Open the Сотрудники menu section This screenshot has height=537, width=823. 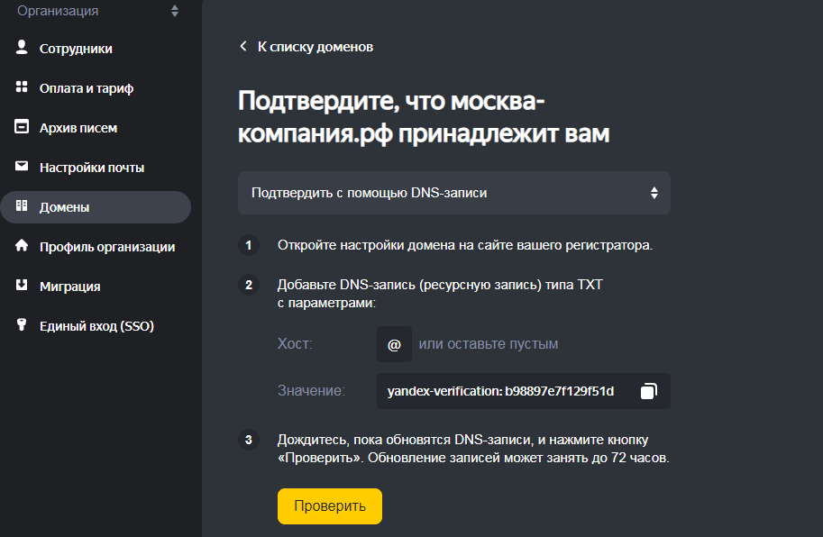(x=76, y=49)
